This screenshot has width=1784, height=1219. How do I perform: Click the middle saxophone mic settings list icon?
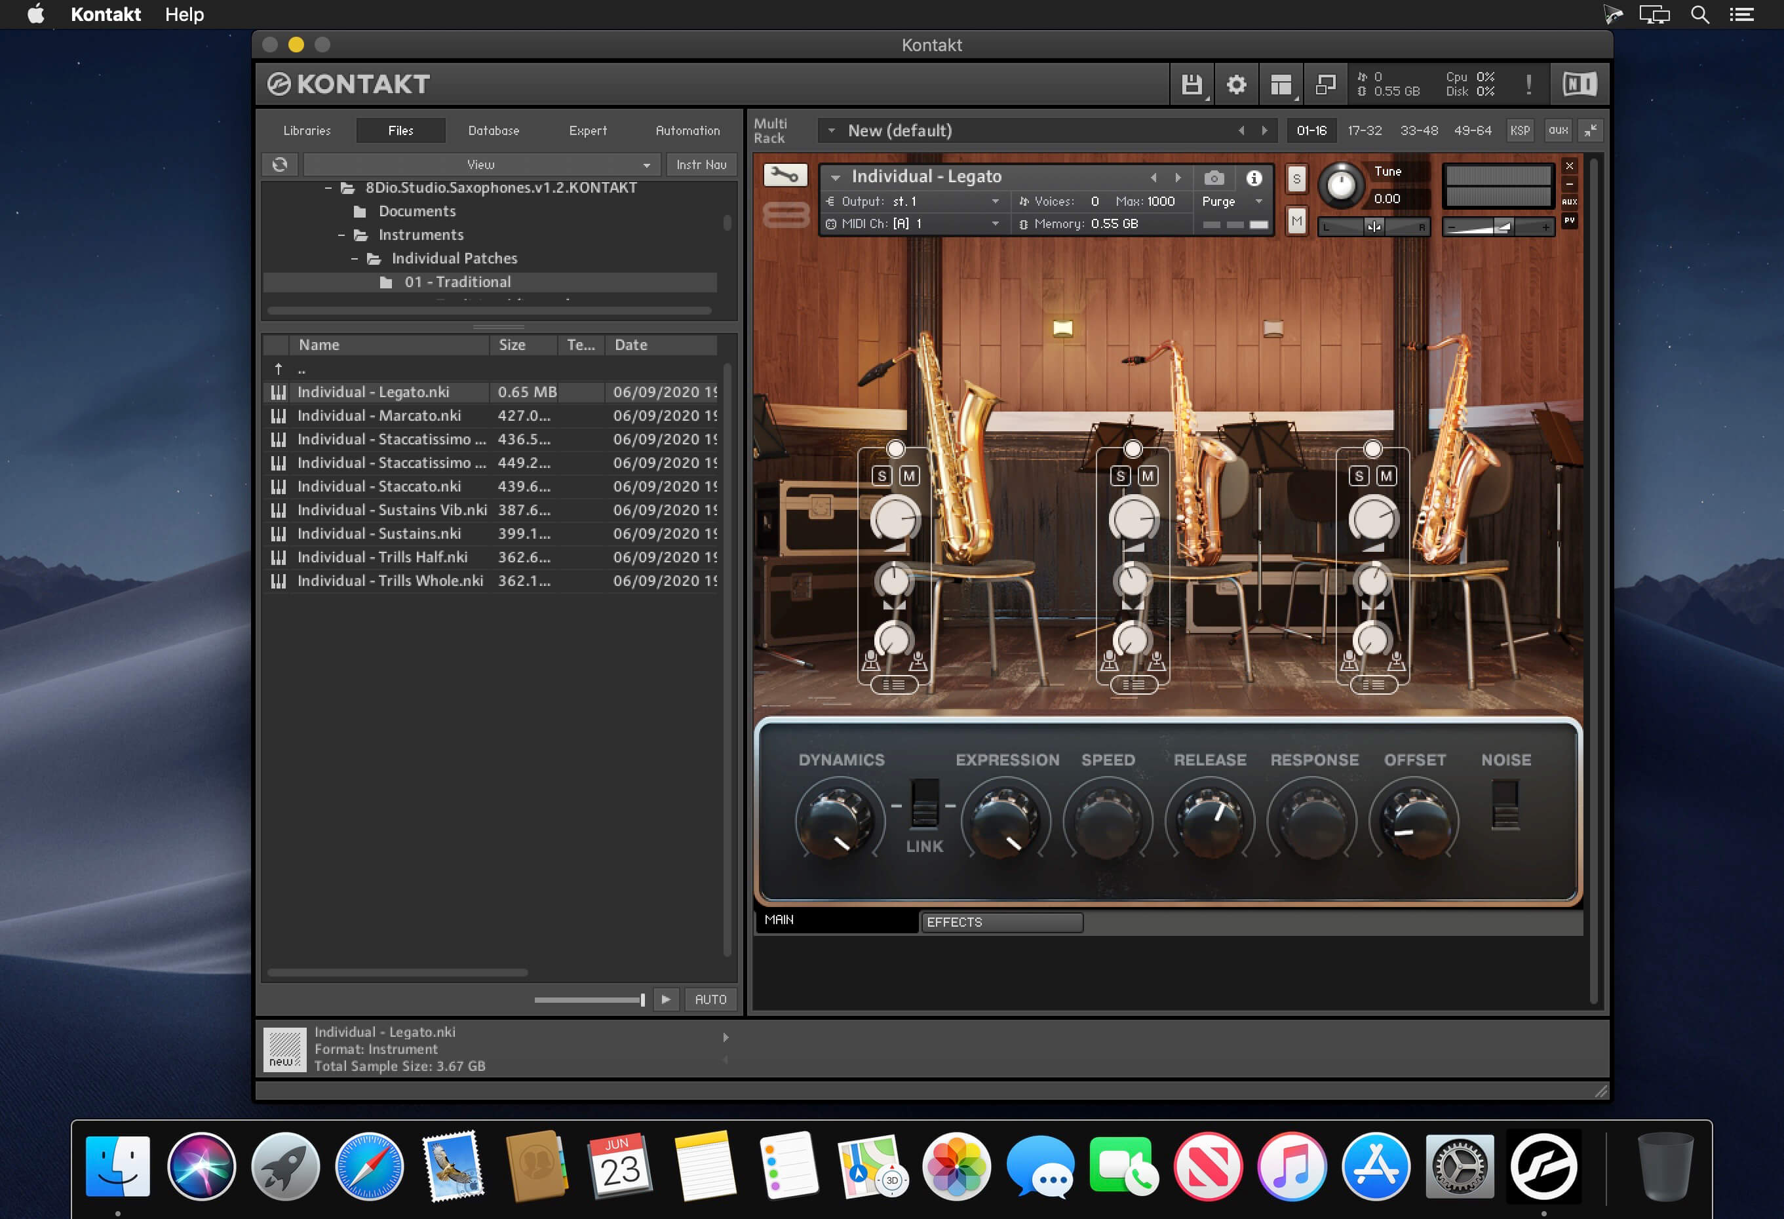pos(1134,685)
